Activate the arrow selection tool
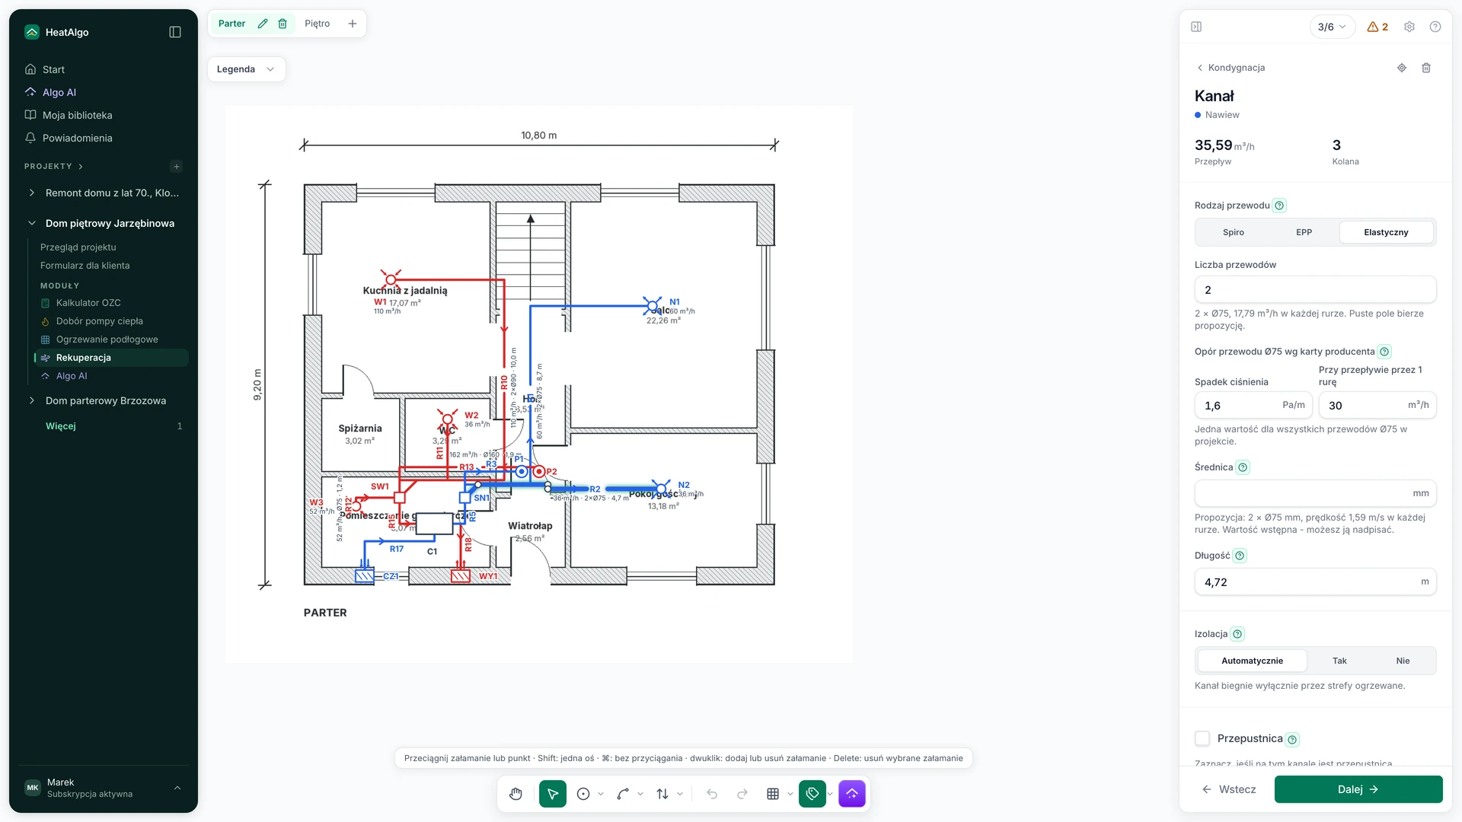Viewport: 1462px width, 822px height. 553,794
